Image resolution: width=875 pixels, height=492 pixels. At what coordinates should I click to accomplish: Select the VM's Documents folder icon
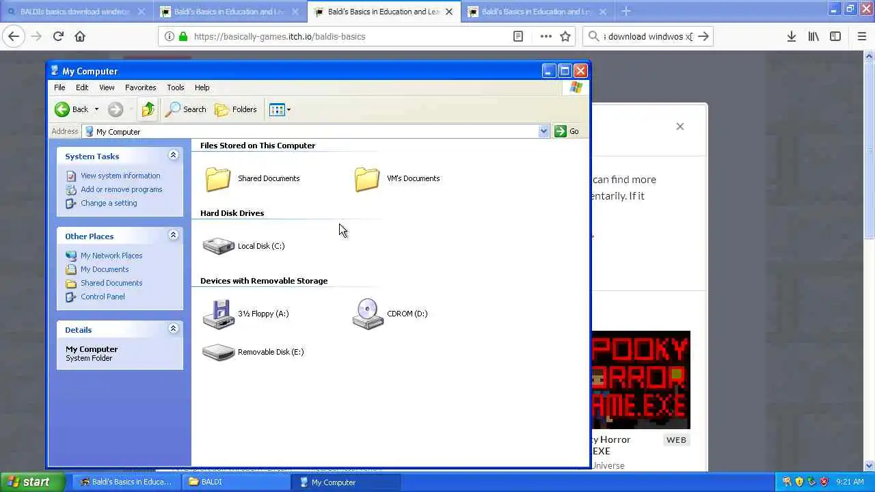click(367, 179)
